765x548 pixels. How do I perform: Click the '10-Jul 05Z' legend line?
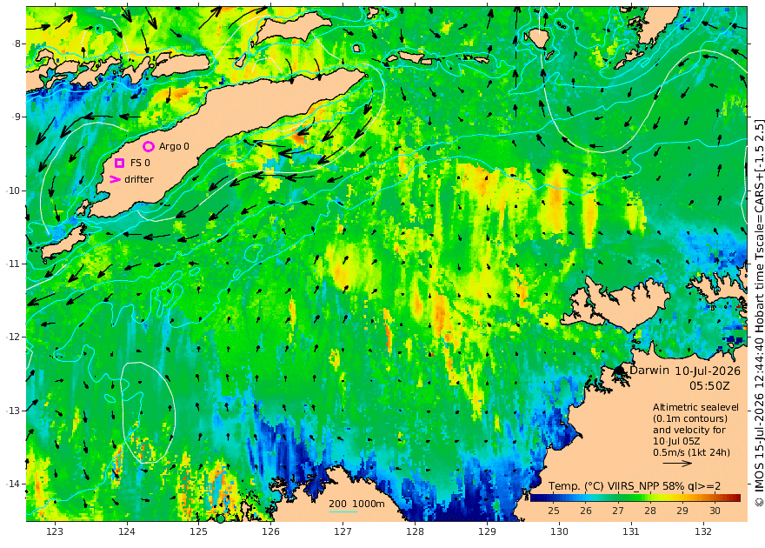click(676, 441)
